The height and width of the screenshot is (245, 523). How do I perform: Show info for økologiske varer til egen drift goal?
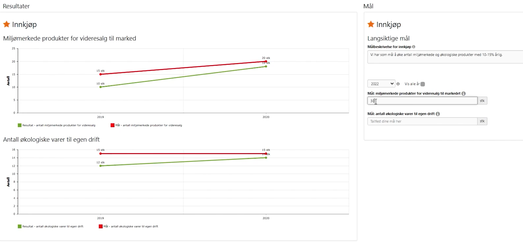pos(438,114)
